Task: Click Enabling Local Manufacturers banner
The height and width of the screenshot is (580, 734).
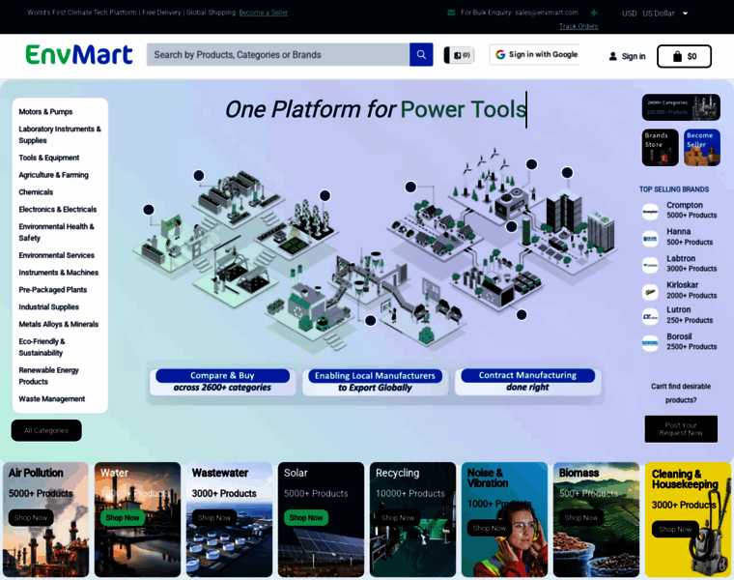Action: click(x=375, y=382)
